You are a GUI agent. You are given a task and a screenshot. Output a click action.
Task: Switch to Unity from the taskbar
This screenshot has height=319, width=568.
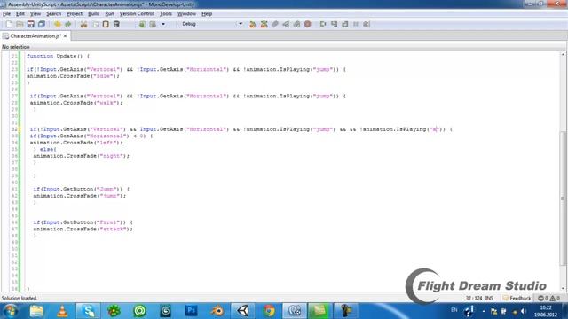[242, 311]
